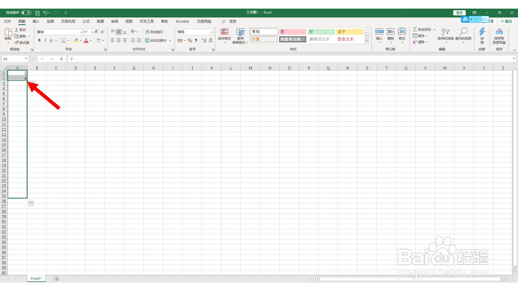Toggle Underline formatting
The image size is (518, 291).
pyautogui.click(x=51, y=40)
